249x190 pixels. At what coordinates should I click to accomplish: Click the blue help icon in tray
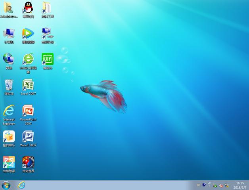point(204,185)
